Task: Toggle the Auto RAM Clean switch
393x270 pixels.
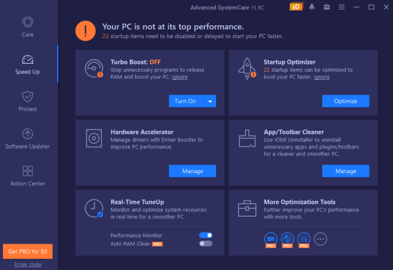Action: pyautogui.click(x=206, y=244)
